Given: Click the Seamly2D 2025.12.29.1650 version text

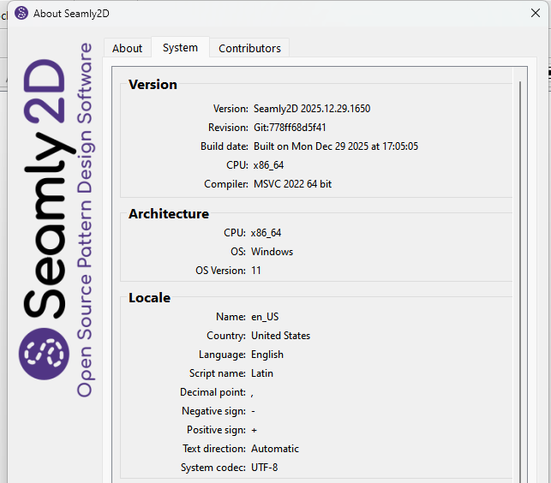Looking at the screenshot, I should point(312,109).
